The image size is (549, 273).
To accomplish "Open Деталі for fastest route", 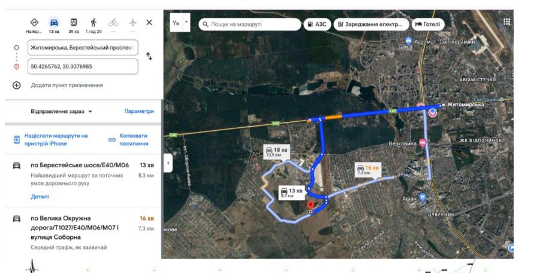I will tap(40, 197).
